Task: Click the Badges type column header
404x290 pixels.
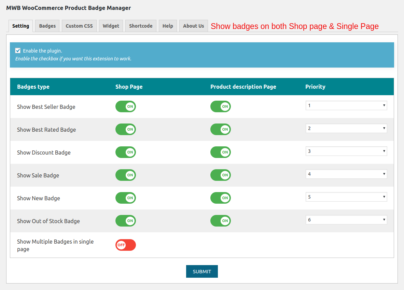Action: coord(33,87)
